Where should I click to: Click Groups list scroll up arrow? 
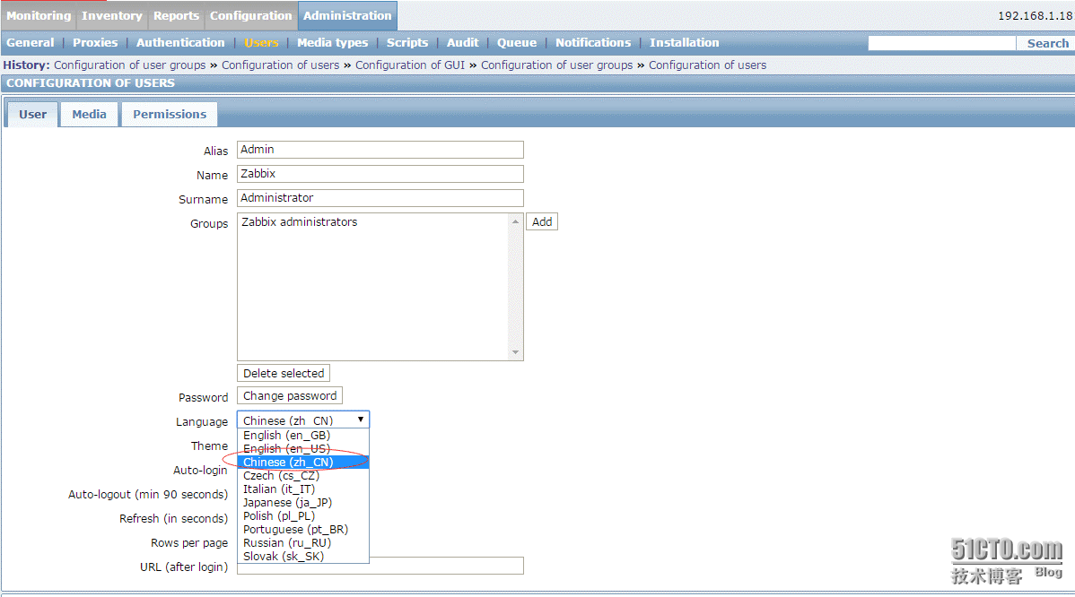[x=516, y=221]
